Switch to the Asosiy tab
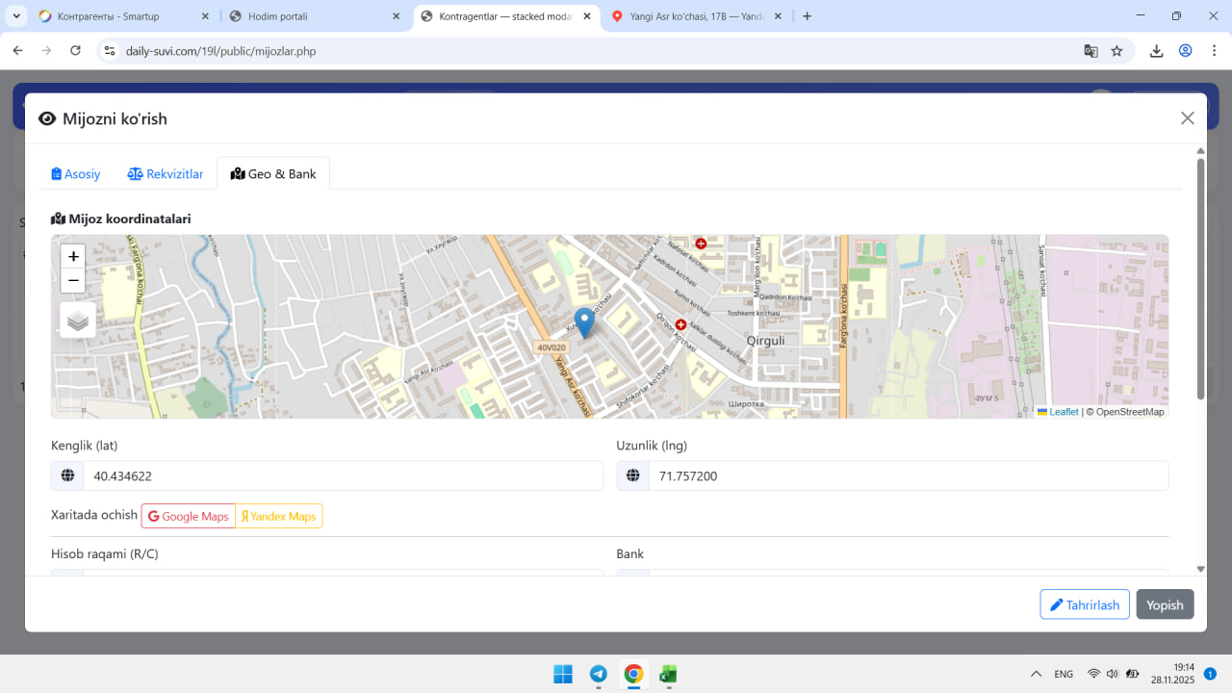 (76, 174)
